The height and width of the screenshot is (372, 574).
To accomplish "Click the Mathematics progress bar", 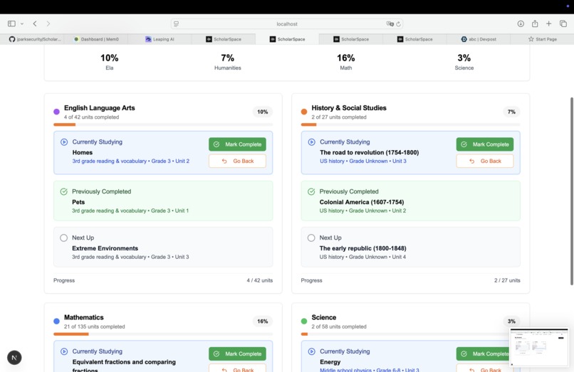I will [163, 334].
